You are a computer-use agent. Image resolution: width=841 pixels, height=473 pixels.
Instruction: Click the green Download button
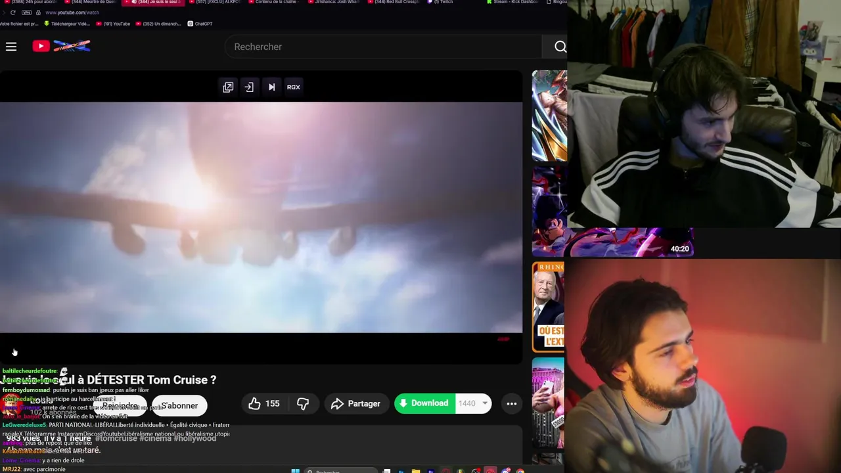[424, 403]
